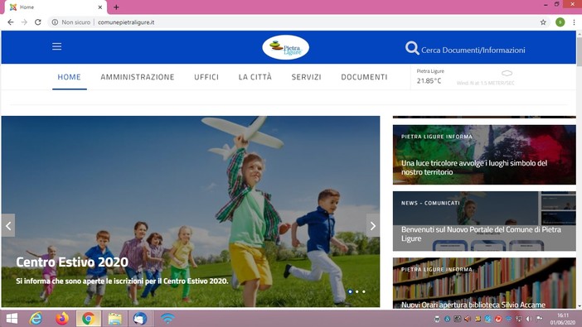Click the library bookshelf card thumbnail
The width and height of the screenshot is (582, 327).
tap(484, 283)
